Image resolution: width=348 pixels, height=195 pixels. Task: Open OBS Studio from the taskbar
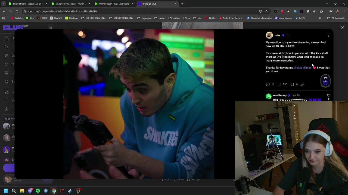tap(78, 191)
